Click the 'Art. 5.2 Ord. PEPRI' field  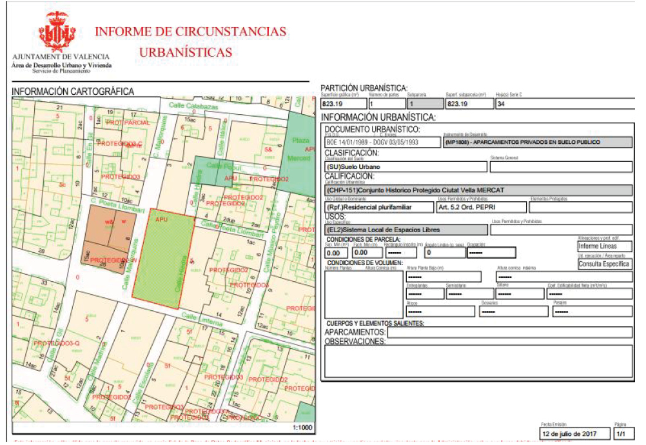click(481, 207)
